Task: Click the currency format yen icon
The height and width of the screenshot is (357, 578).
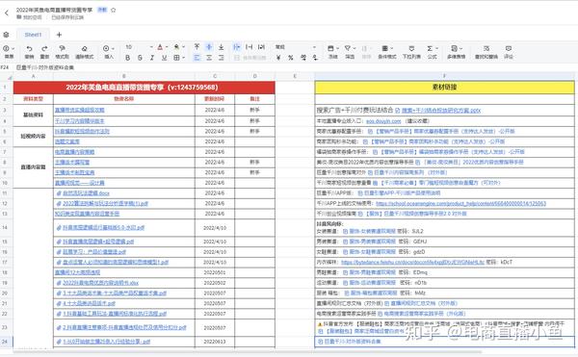Action: (278, 58)
